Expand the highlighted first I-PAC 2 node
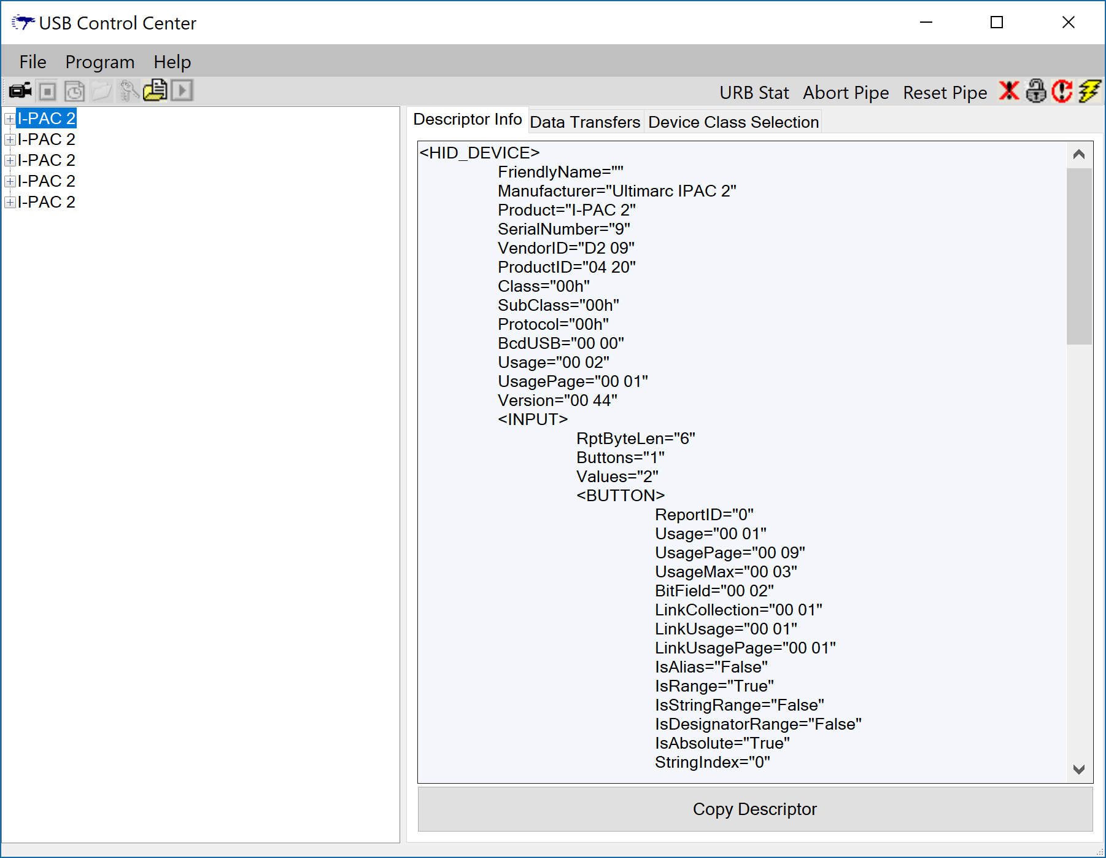Image resolution: width=1106 pixels, height=858 pixels. (10, 119)
